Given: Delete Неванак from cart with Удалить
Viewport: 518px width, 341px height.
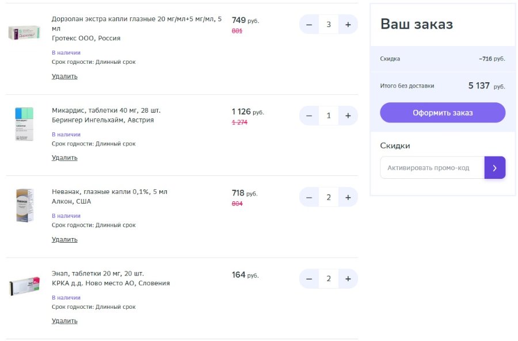Looking at the screenshot, I should pyautogui.click(x=64, y=239).
